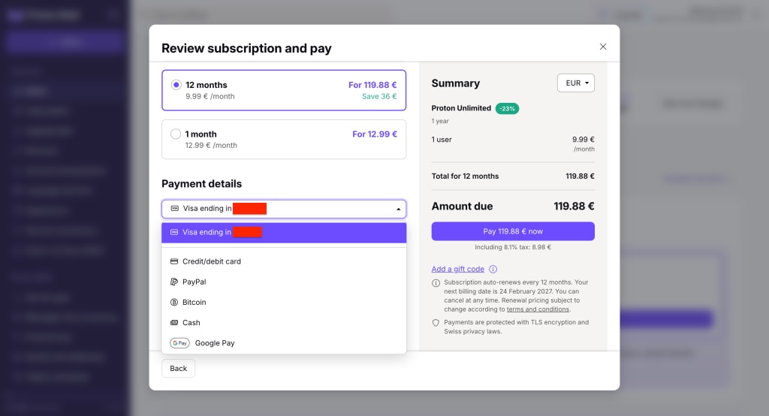The image size is (769, 416).
Task: Click the Credit/debit card icon
Action: (174, 261)
